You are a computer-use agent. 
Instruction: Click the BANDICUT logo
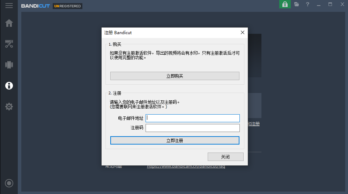pyautogui.click(x=36, y=6)
